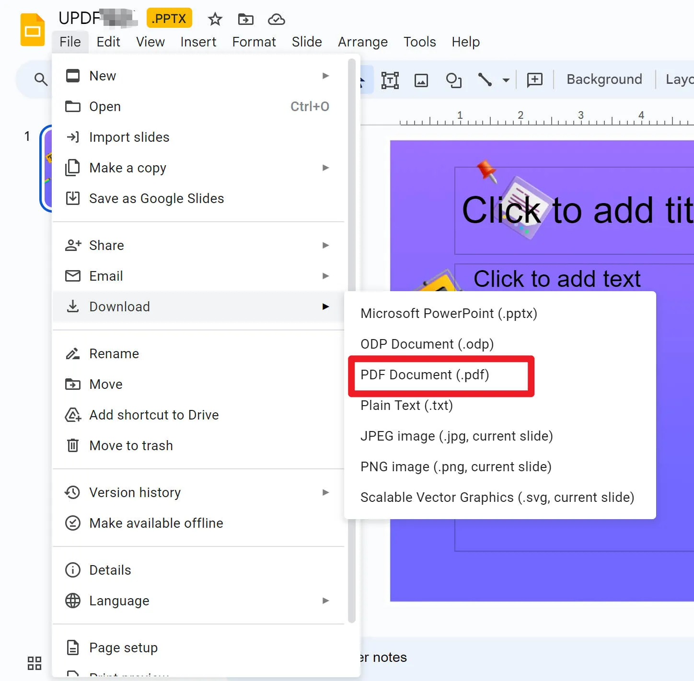Select the line tool
This screenshot has height=681, width=694.
pyautogui.click(x=485, y=79)
